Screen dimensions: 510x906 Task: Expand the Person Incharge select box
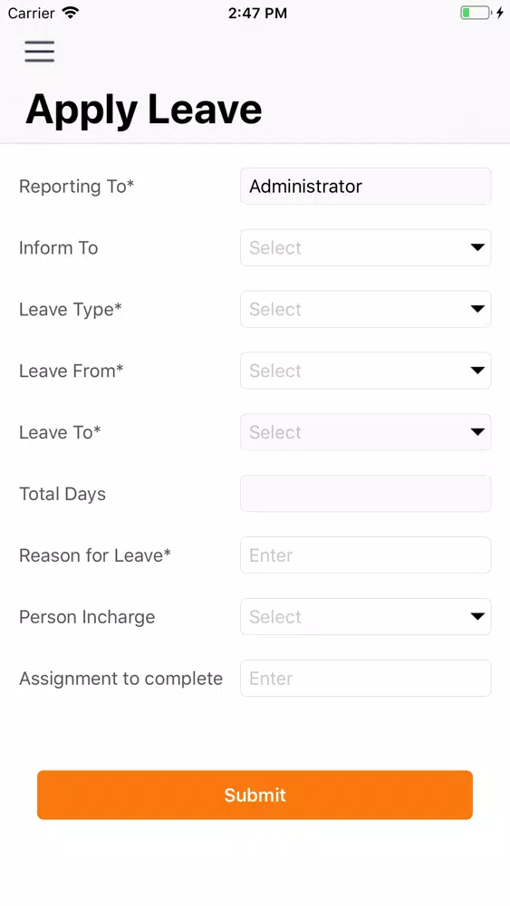366,616
